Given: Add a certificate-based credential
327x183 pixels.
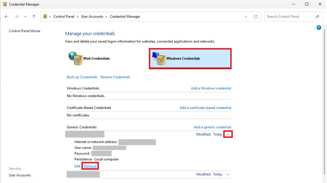Looking at the screenshot, I should [206, 108].
